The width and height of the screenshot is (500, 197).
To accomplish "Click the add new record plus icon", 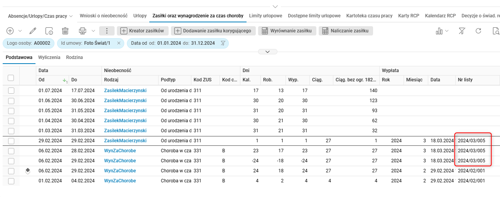I will point(10,31).
